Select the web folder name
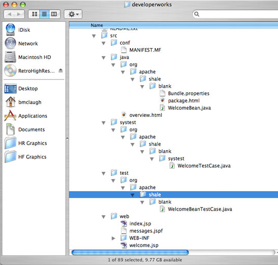Image resolution: width=278 pixels, height=265 pixels. click(124, 216)
